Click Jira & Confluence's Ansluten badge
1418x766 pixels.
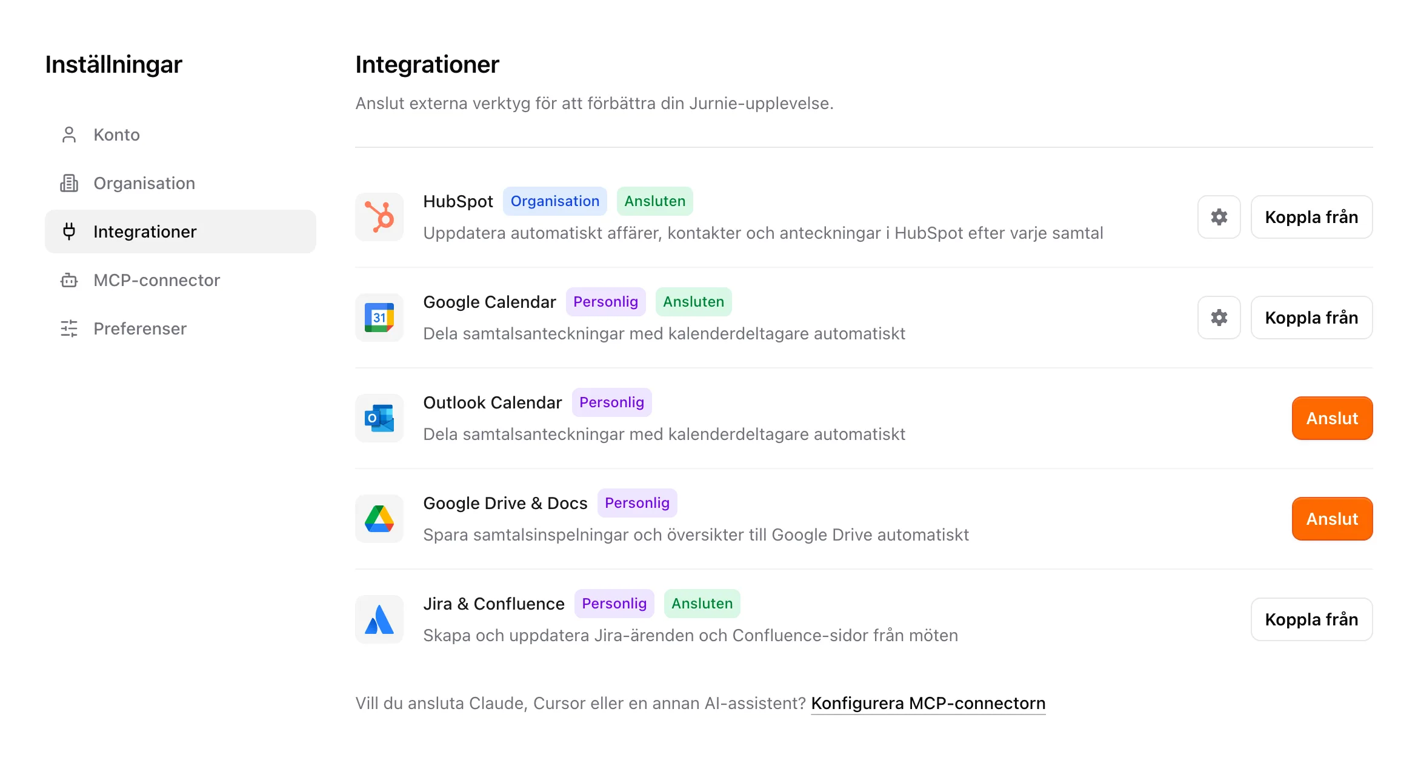pos(702,604)
